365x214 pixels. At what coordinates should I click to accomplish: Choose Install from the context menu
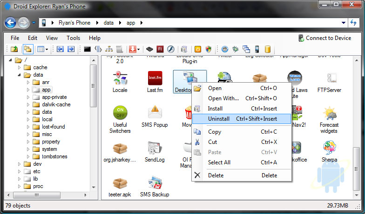(x=242, y=109)
